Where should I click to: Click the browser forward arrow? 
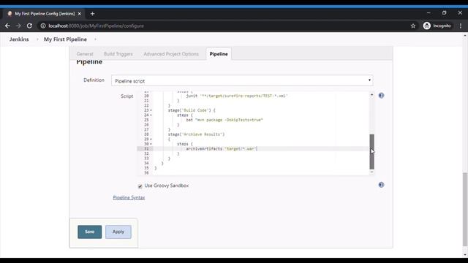click(18, 26)
